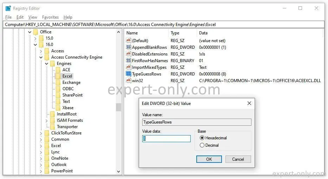This screenshot has height=179, width=328.
Task: Click the tree pane scroll down arrow
Action: point(118,172)
